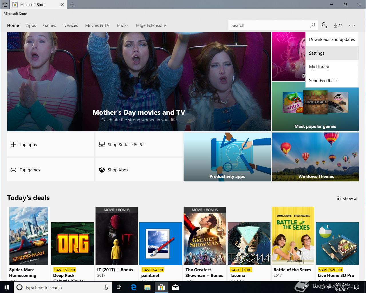Open the Mail app from the taskbar
This screenshot has width=366, height=293.
[175, 287]
